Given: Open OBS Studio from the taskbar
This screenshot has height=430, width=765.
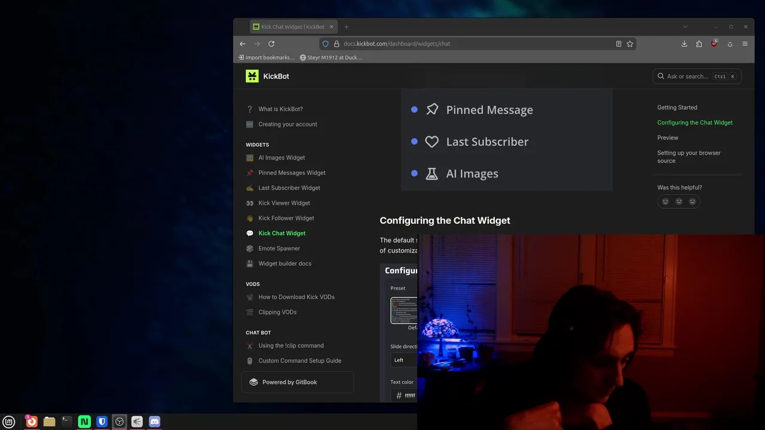Looking at the screenshot, I should click(120, 422).
